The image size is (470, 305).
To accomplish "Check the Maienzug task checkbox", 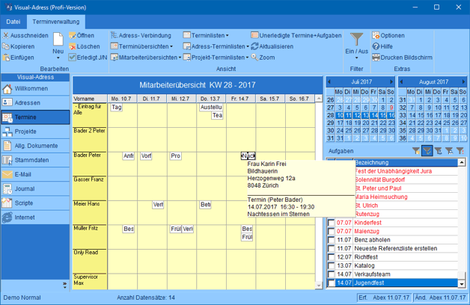I will coord(332,232).
